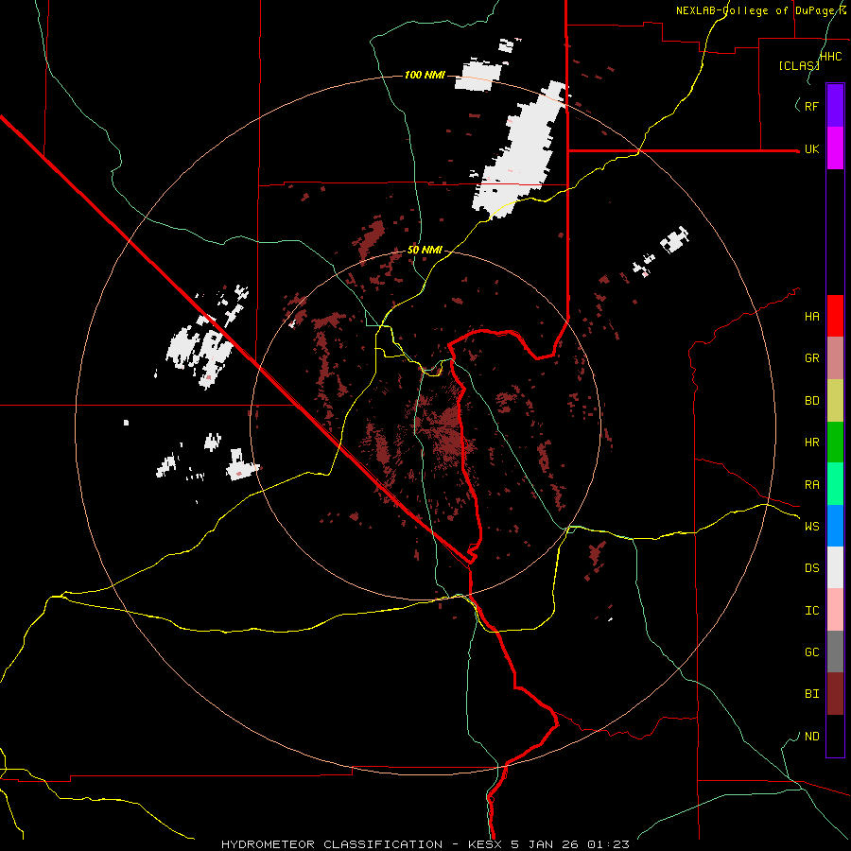The height and width of the screenshot is (851, 851).
Task: Select the GR graupel color swatch
Action: 835,358
